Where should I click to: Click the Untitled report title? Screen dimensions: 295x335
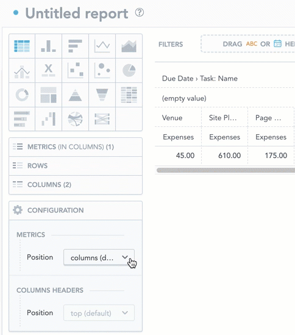point(77,13)
